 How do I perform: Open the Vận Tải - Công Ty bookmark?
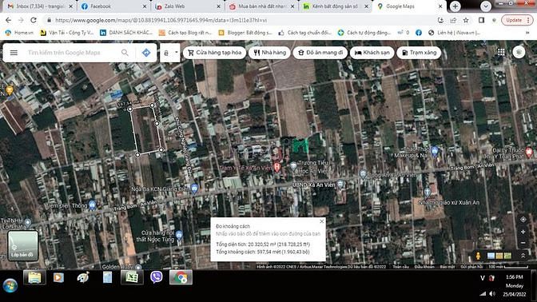click(x=67, y=33)
